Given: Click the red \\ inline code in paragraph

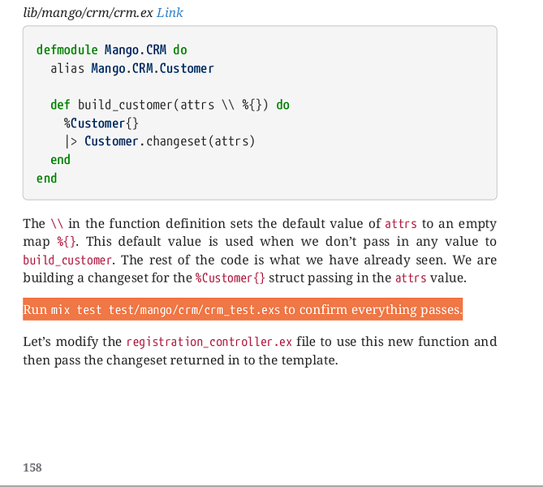Looking at the screenshot, I should click(x=57, y=223).
